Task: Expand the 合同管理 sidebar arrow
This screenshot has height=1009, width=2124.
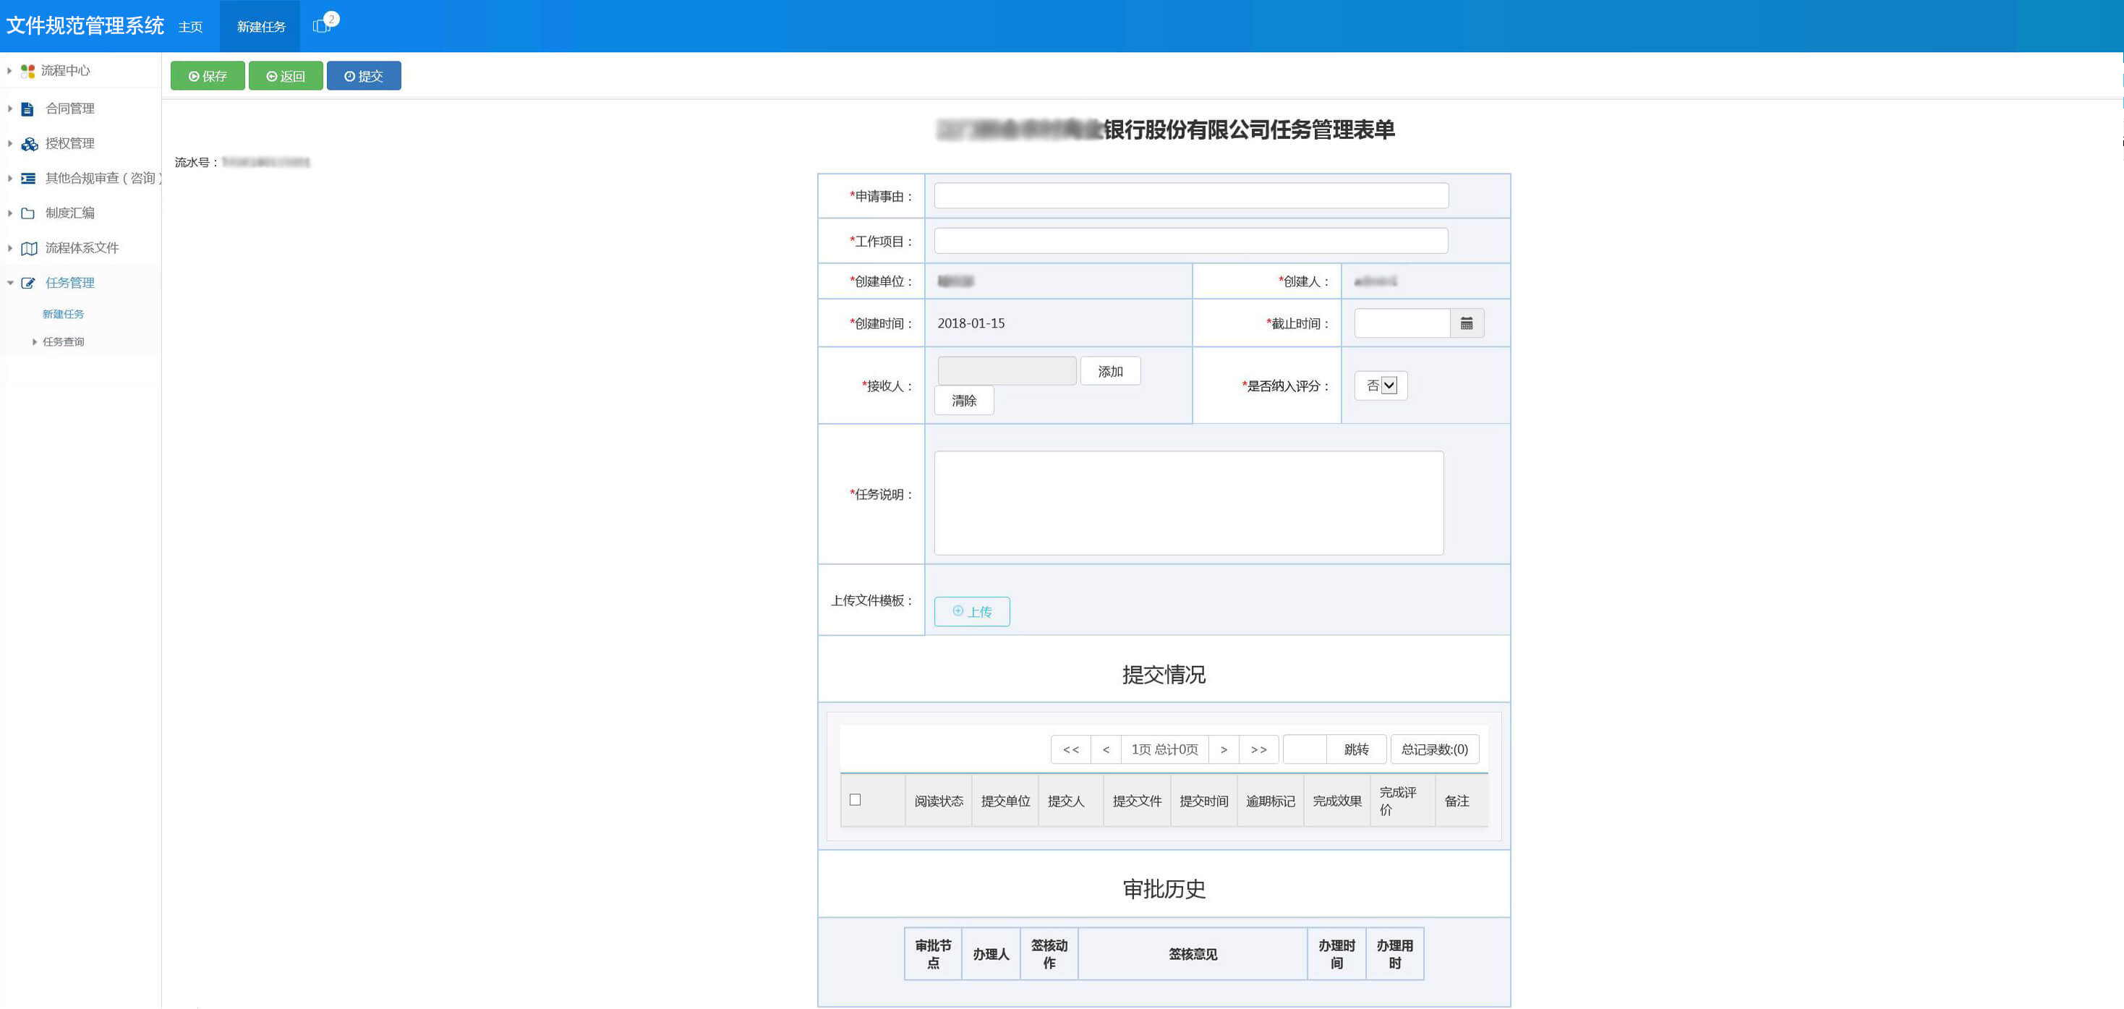Action: (9, 108)
